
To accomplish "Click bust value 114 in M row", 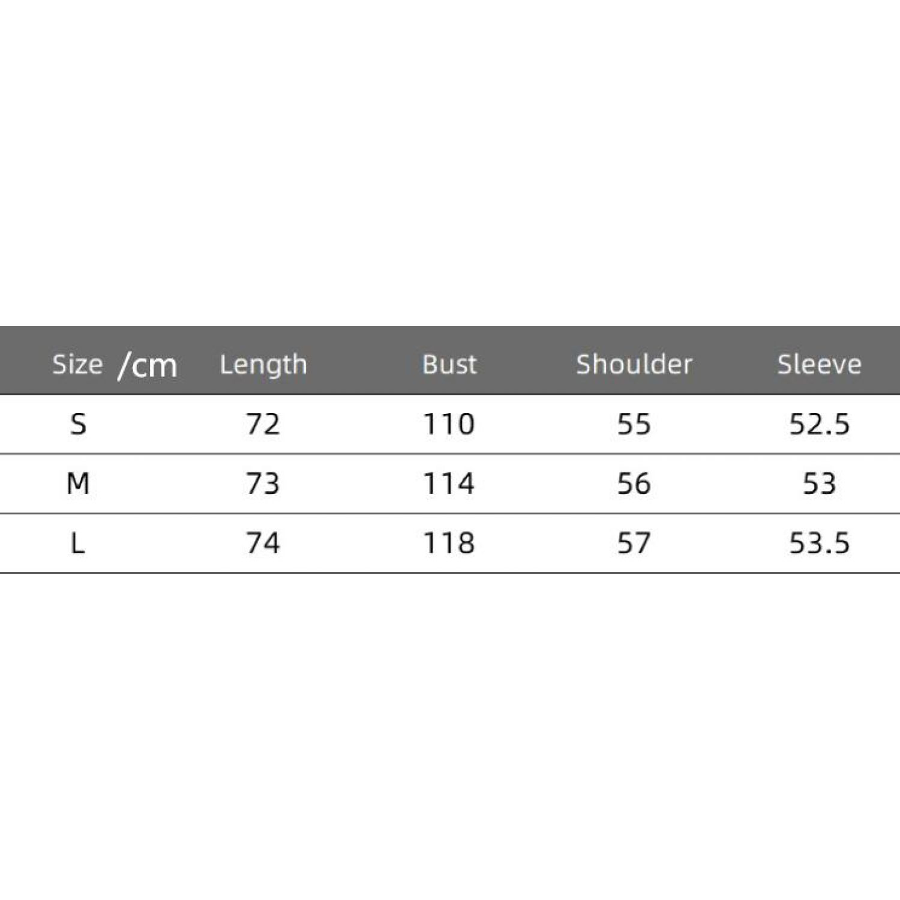I will pyautogui.click(x=449, y=484).
